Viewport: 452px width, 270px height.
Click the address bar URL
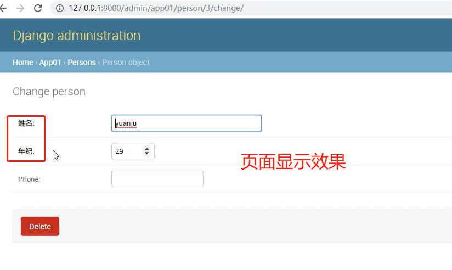coord(156,8)
